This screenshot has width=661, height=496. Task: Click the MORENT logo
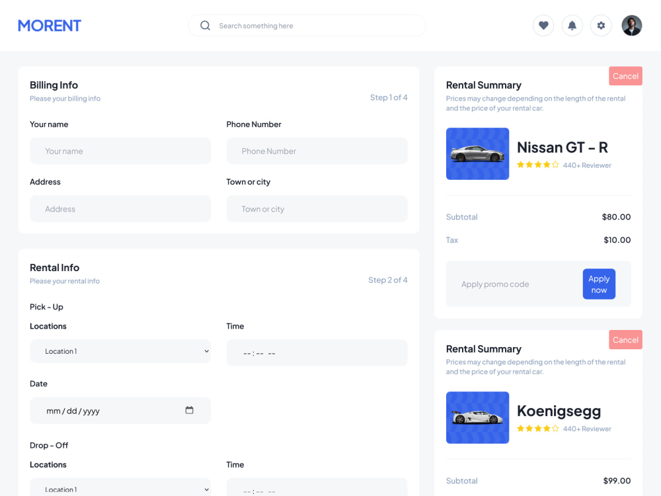click(x=50, y=26)
